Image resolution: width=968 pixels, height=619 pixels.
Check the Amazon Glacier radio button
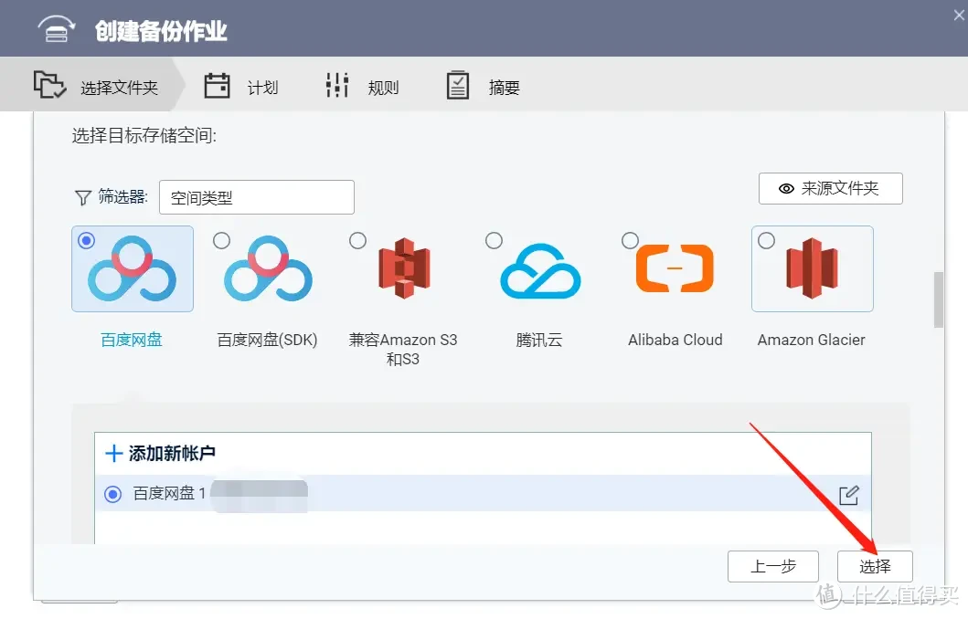pos(766,240)
